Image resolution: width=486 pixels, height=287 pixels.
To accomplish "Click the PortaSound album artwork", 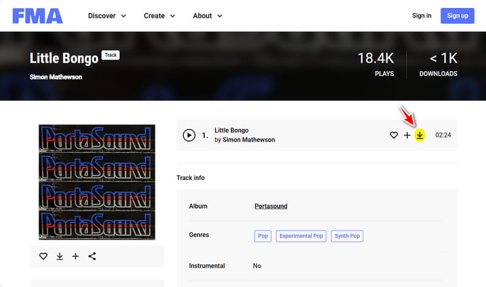I will 97,182.
